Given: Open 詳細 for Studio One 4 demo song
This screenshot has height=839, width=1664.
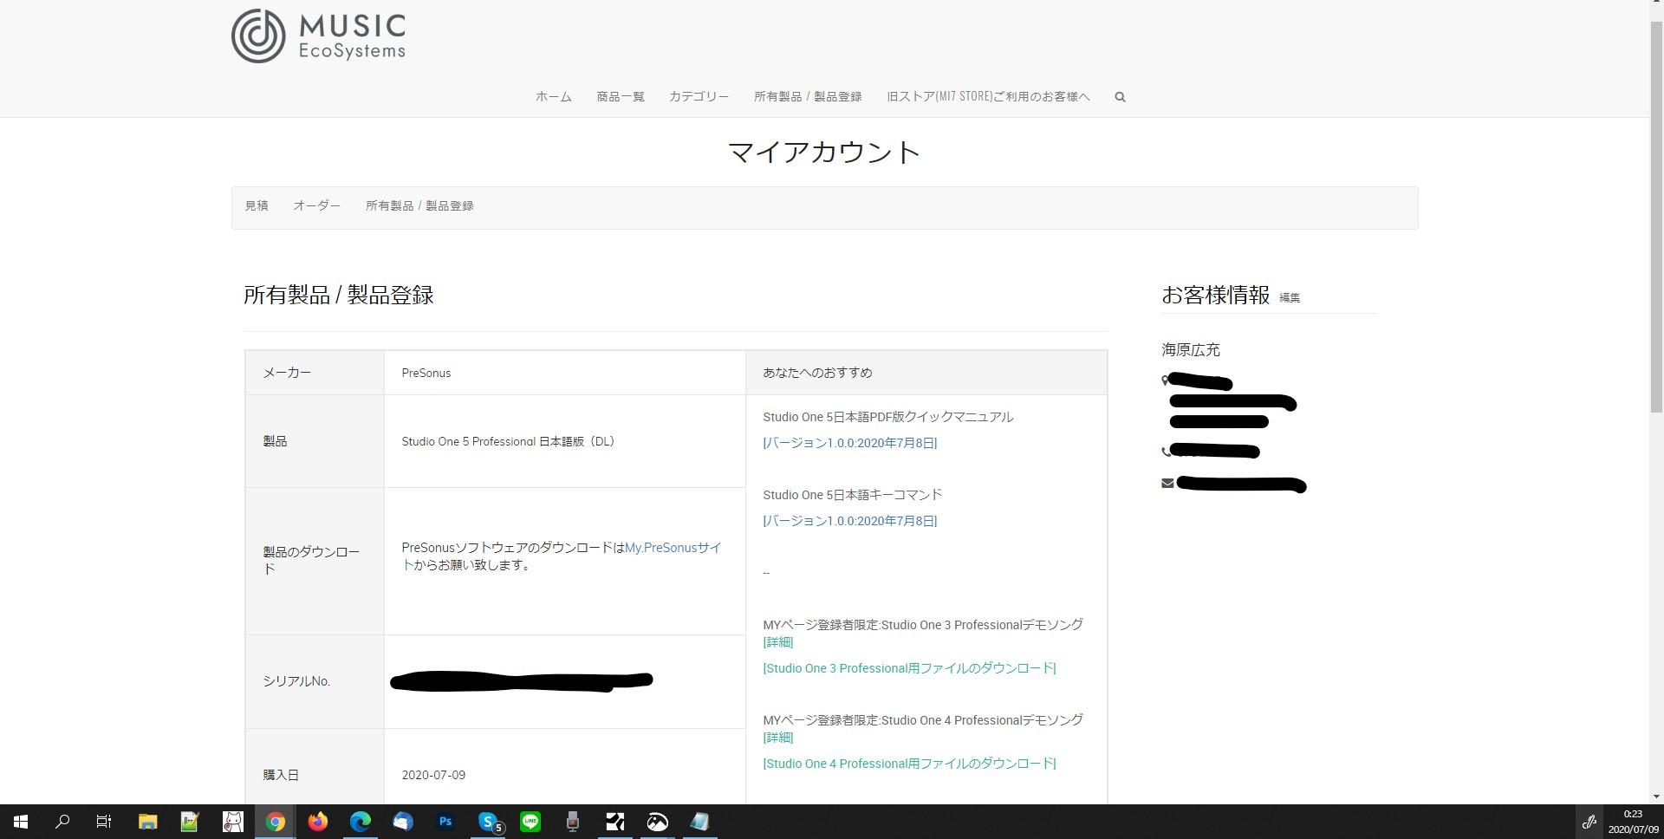Looking at the screenshot, I should [x=778, y=738].
